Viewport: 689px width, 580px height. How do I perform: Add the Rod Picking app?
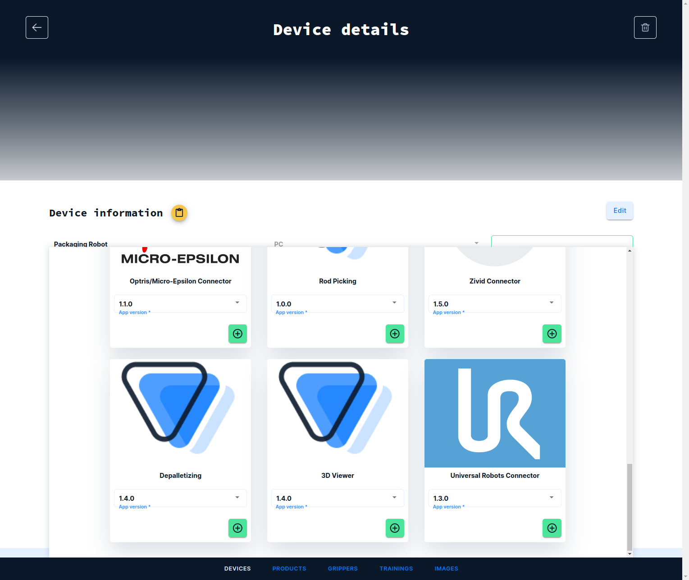(x=395, y=334)
